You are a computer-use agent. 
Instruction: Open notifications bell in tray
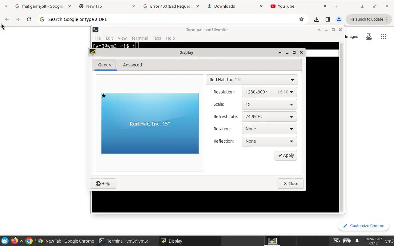click(357, 241)
